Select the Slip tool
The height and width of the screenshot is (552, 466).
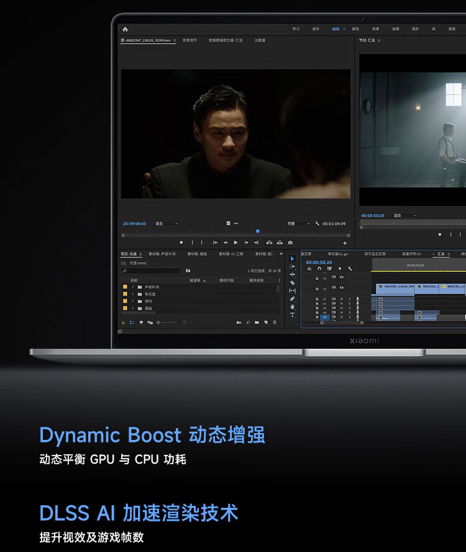293,291
